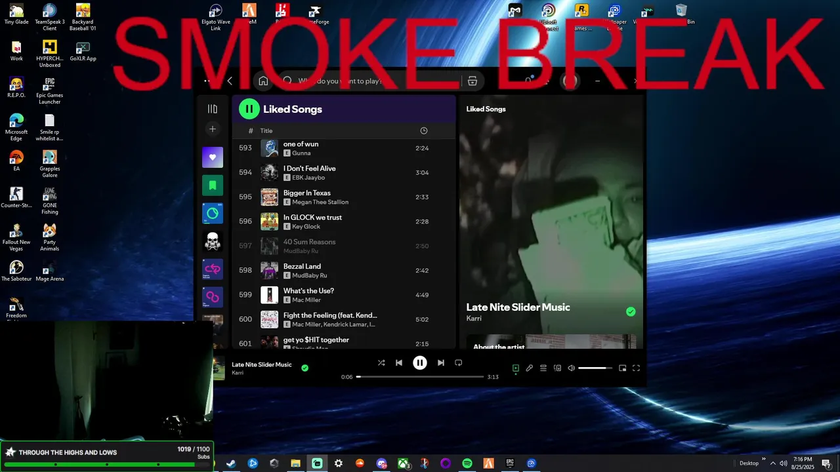
Task: Open 'Late Nite Slider Music' title in Now Playing
Action: (x=518, y=307)
